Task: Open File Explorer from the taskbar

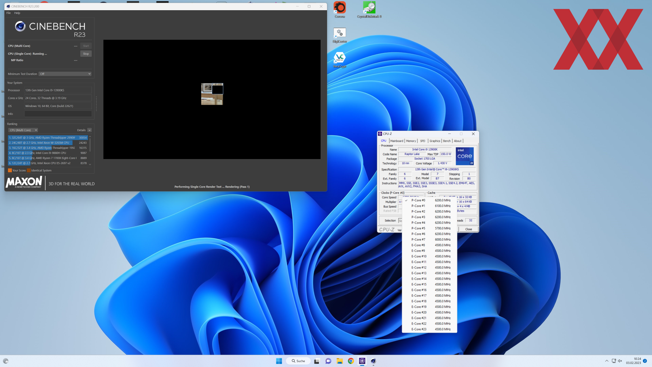Action: click(340, 361)
